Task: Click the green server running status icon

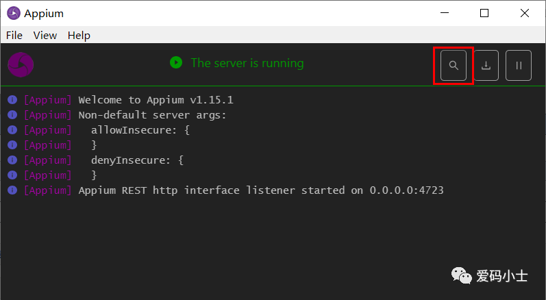Action: (176, 63)
